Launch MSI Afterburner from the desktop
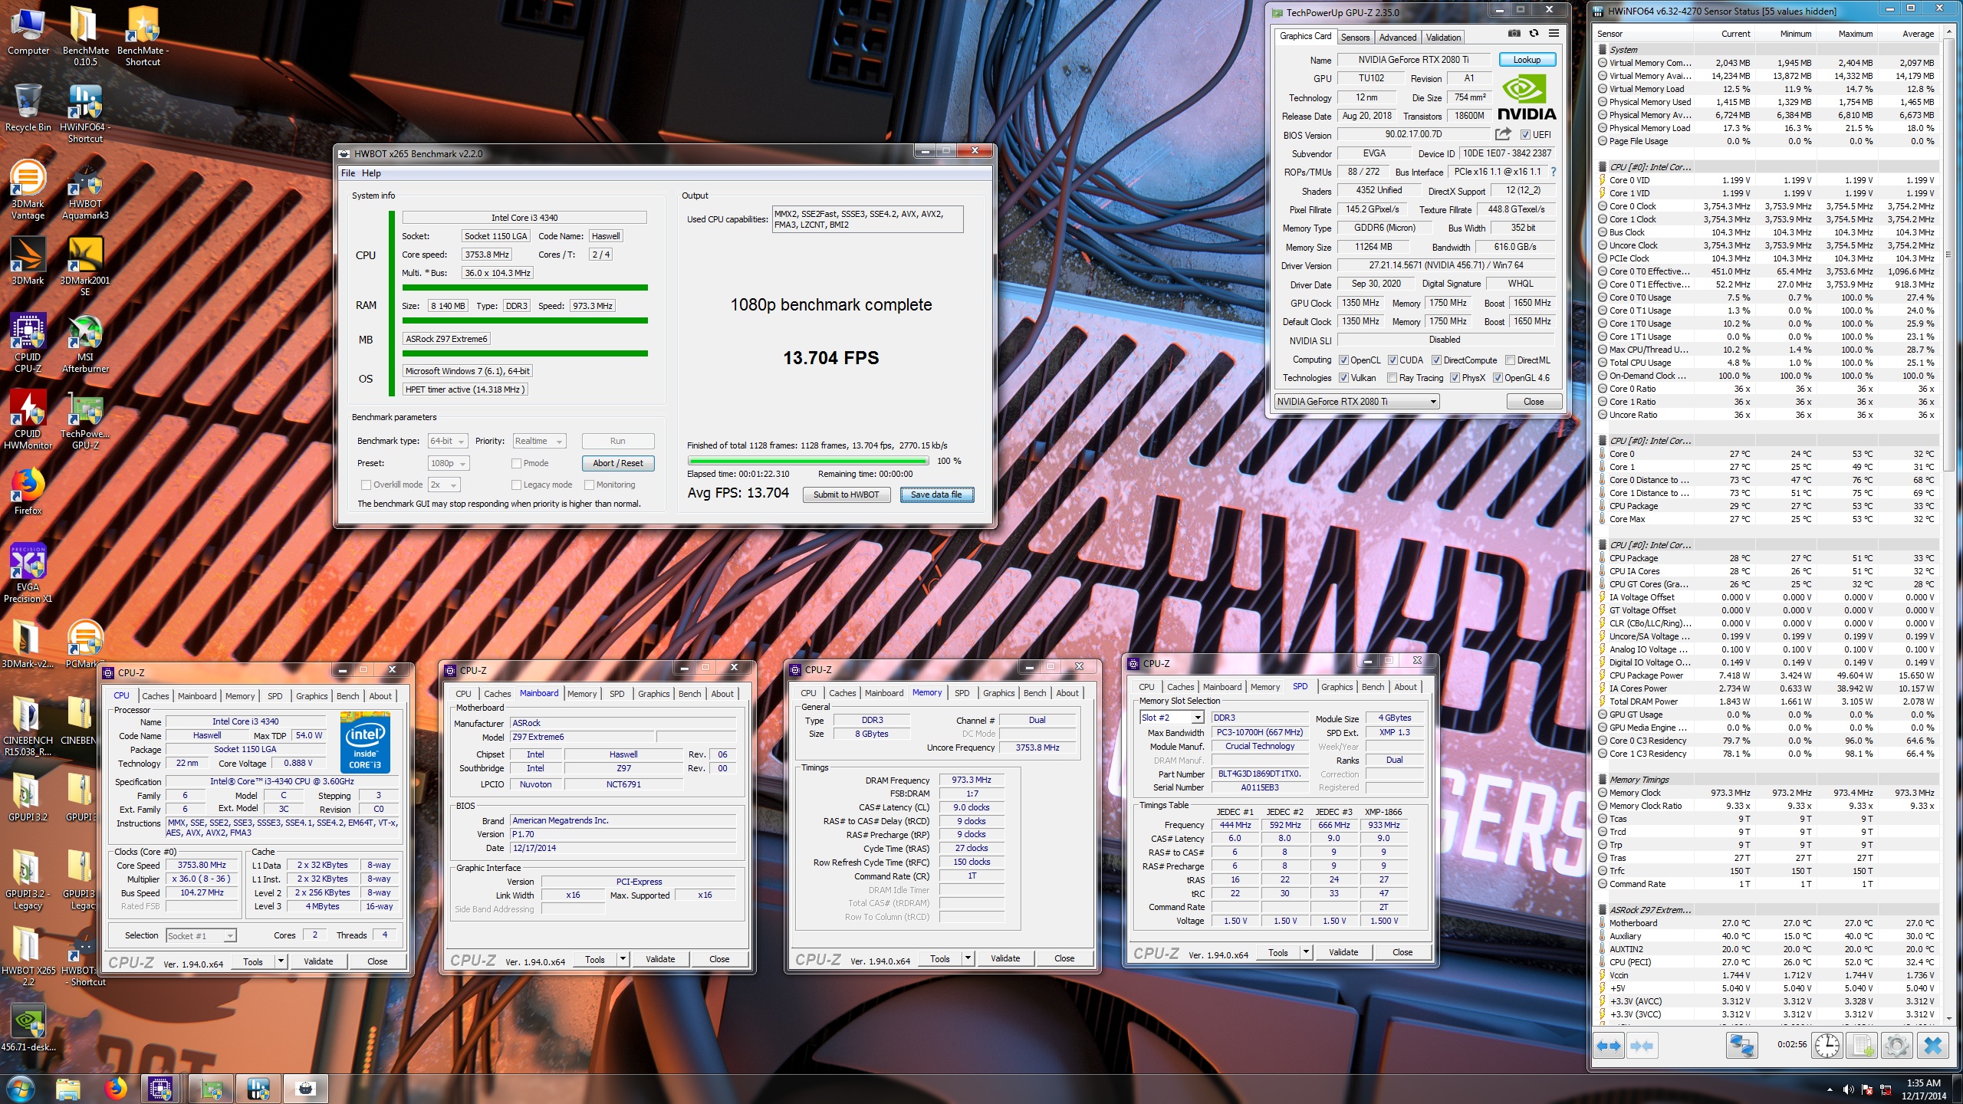 (x=85, y=343)
